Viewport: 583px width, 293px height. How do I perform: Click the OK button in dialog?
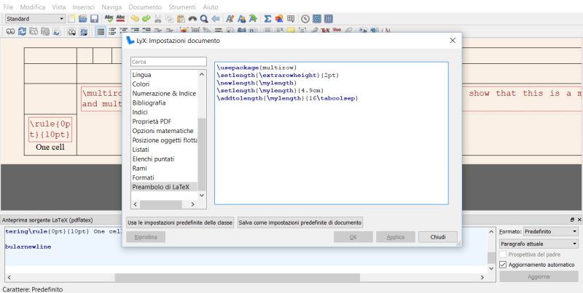(353, 237)
